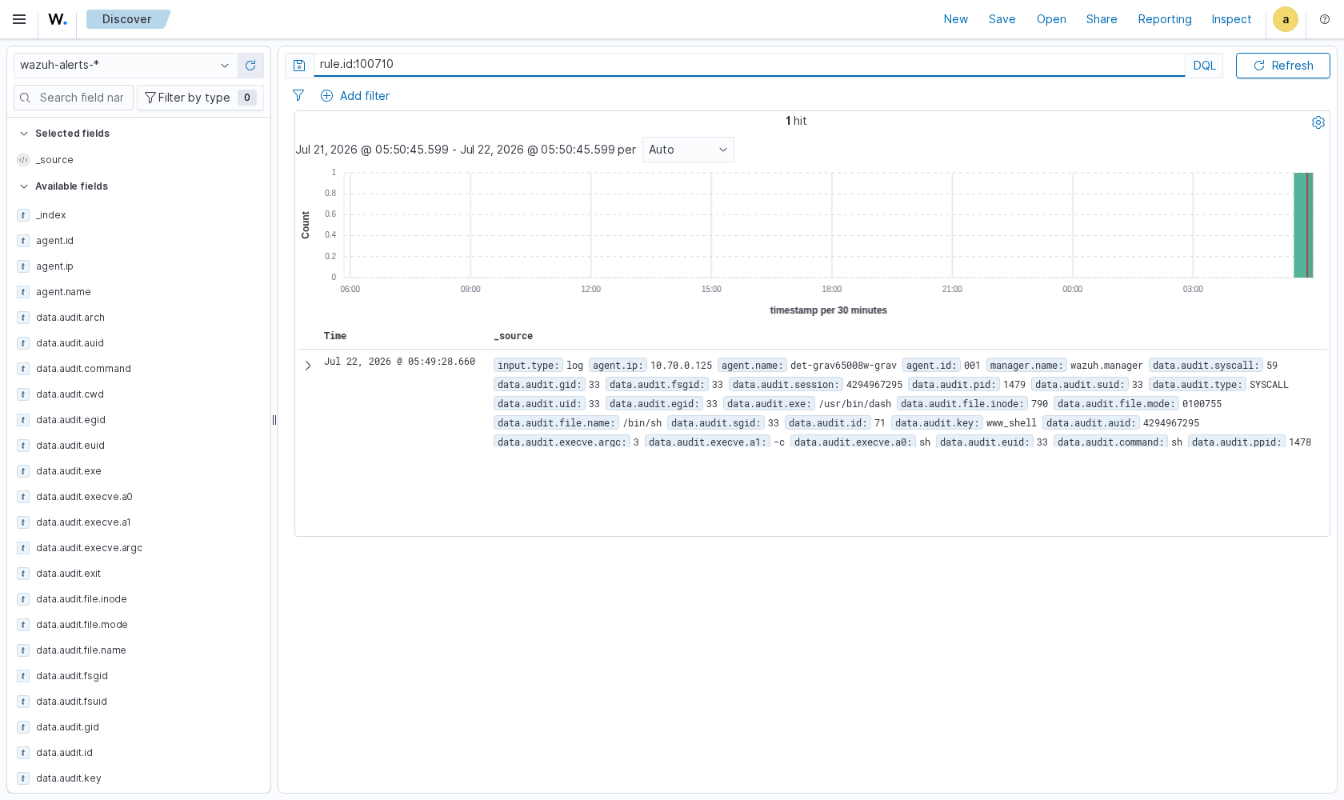
Task: Click the type icon next to data.audit.auid
Action: point(23,343)
